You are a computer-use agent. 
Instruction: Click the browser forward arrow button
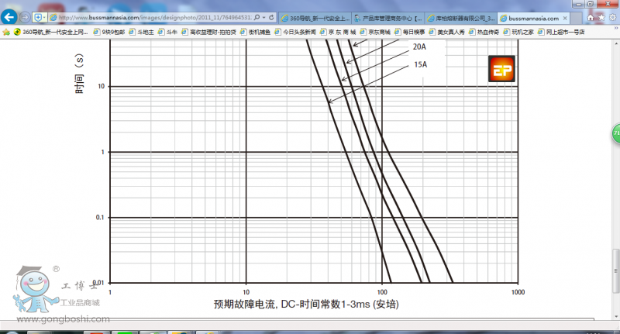(25, 17)
